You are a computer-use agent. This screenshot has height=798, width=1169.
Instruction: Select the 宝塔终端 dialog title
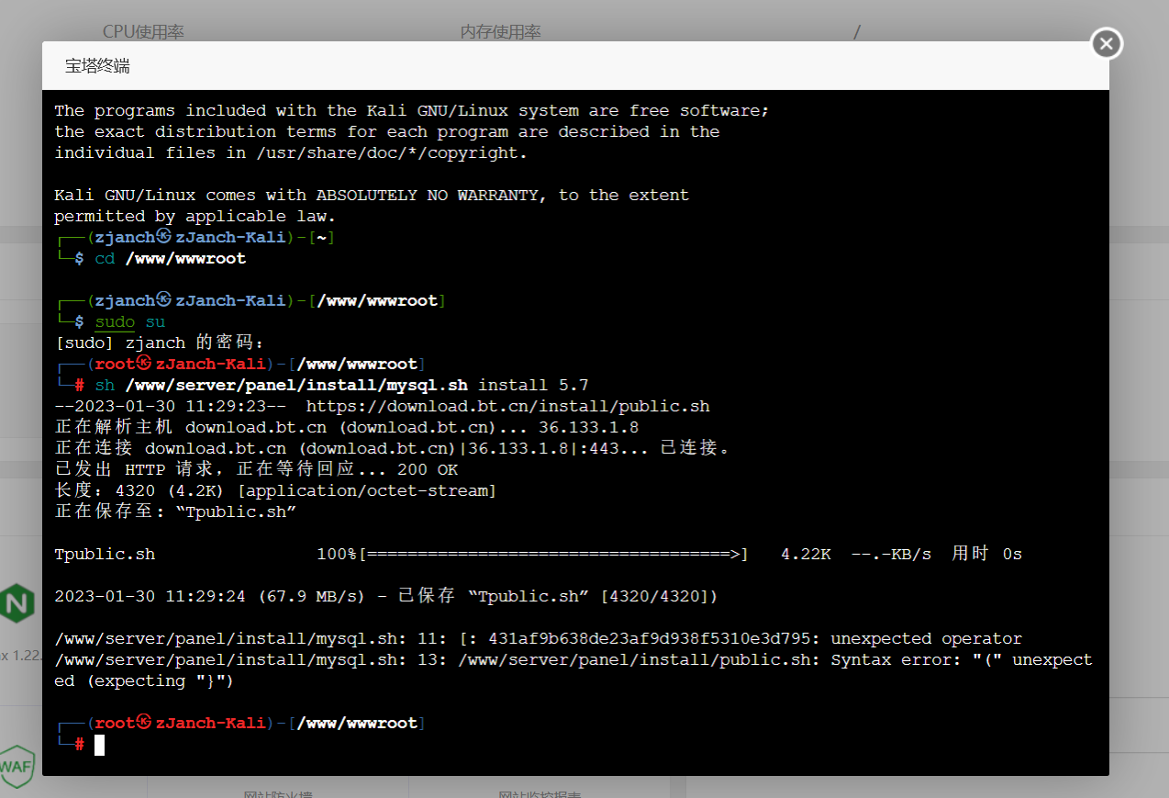coord(97,66)
